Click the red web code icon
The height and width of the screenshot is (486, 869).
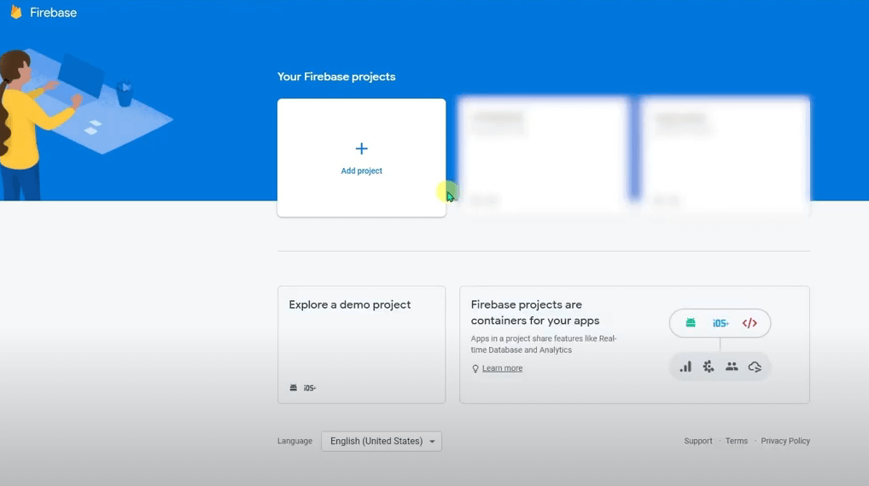749,322
